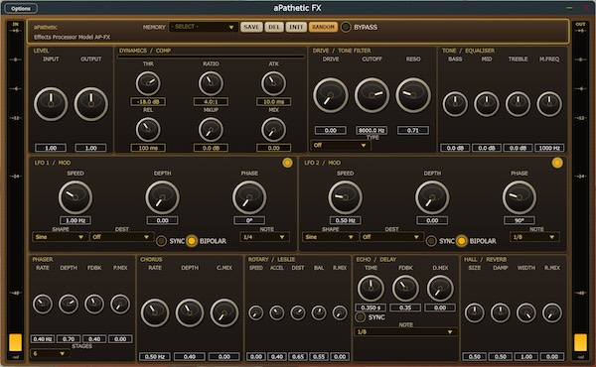Click the cutoff 8000.0 Hz value field
This screenshot has width=596, height=367.
(x=372, y=130)
